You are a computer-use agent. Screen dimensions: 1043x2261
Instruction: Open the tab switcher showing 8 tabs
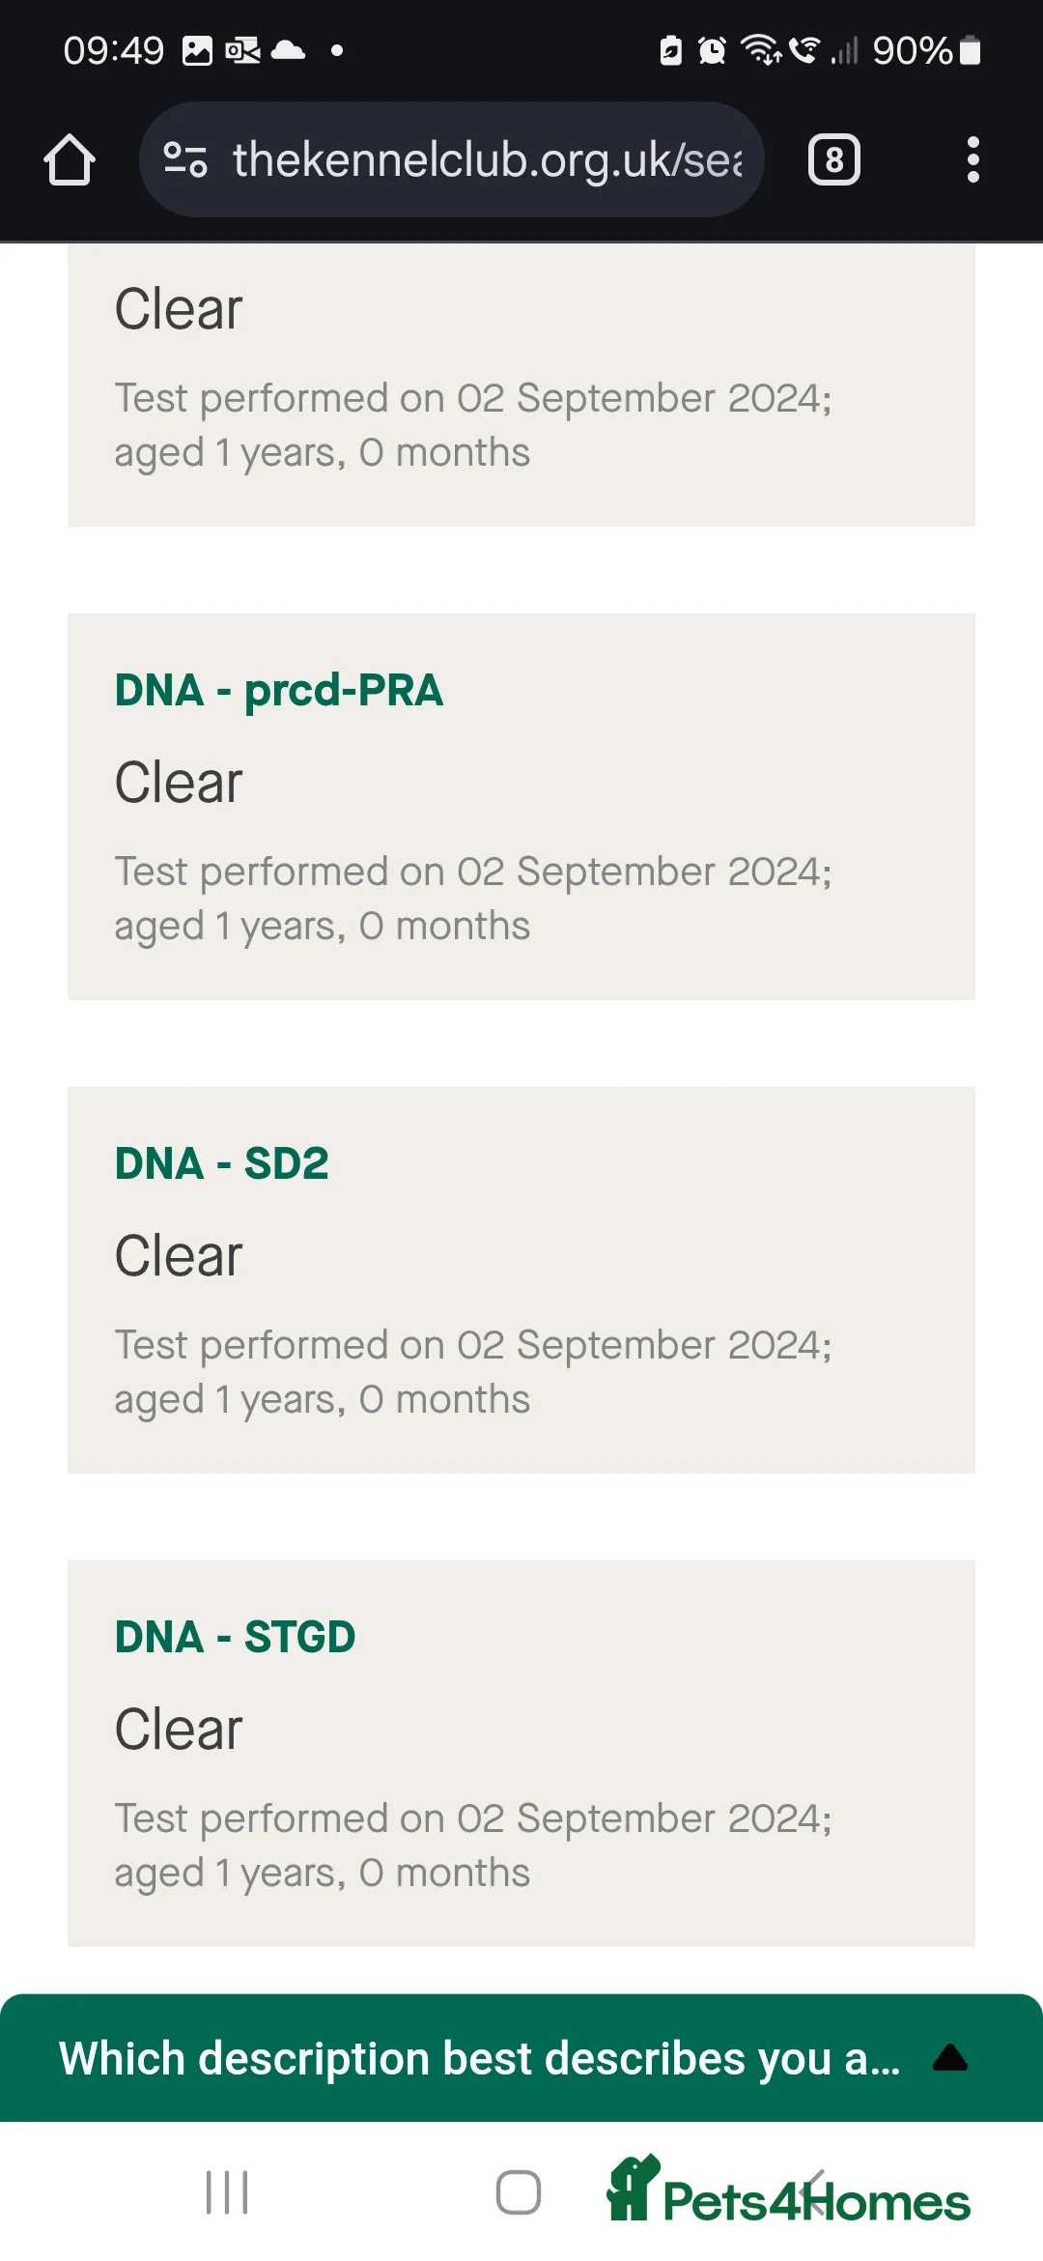[x=834, y=159]
